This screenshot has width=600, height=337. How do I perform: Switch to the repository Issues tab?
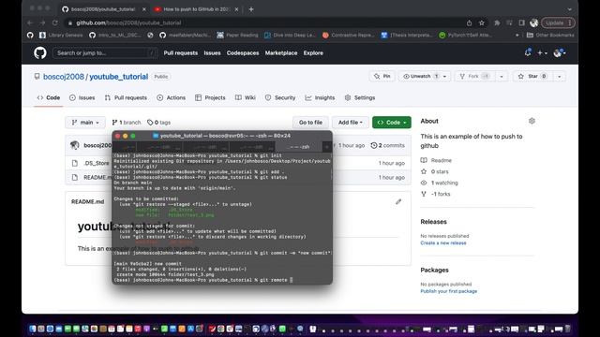[x=82, y=97]
